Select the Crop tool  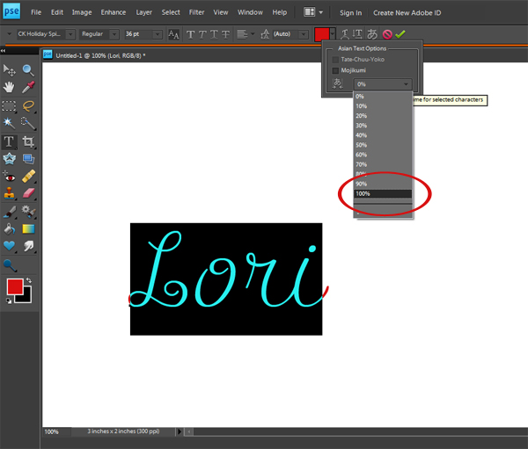[28, 141]
